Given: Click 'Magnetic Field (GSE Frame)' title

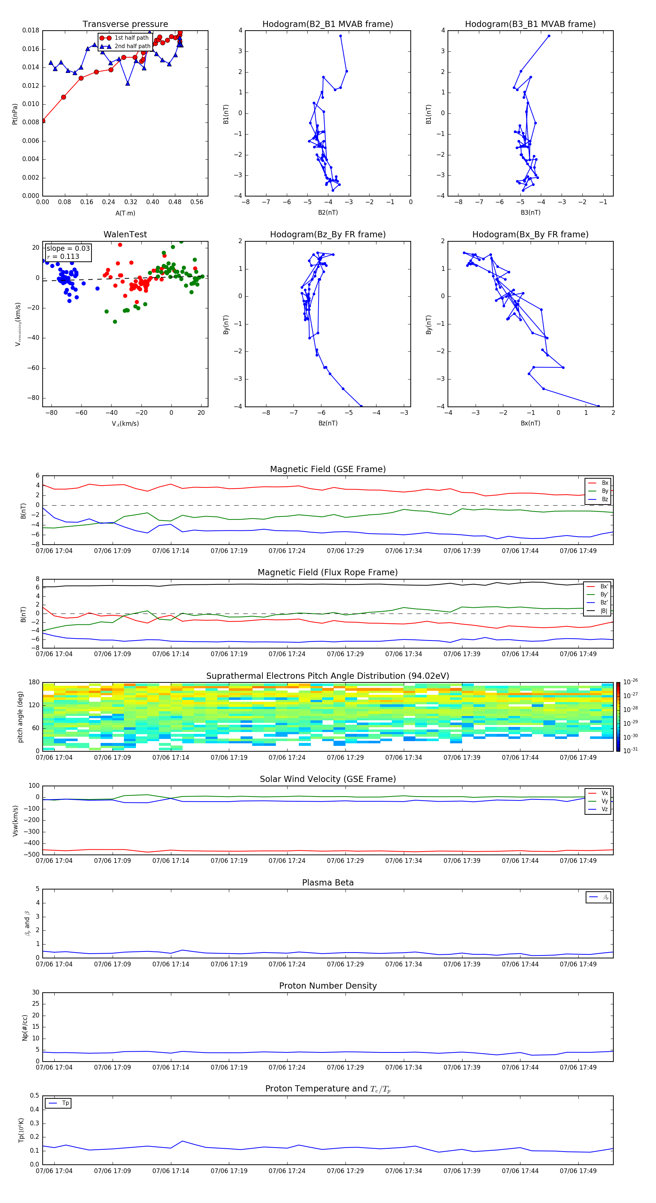Looking at the screenshot, I should [x=328, y=469].
